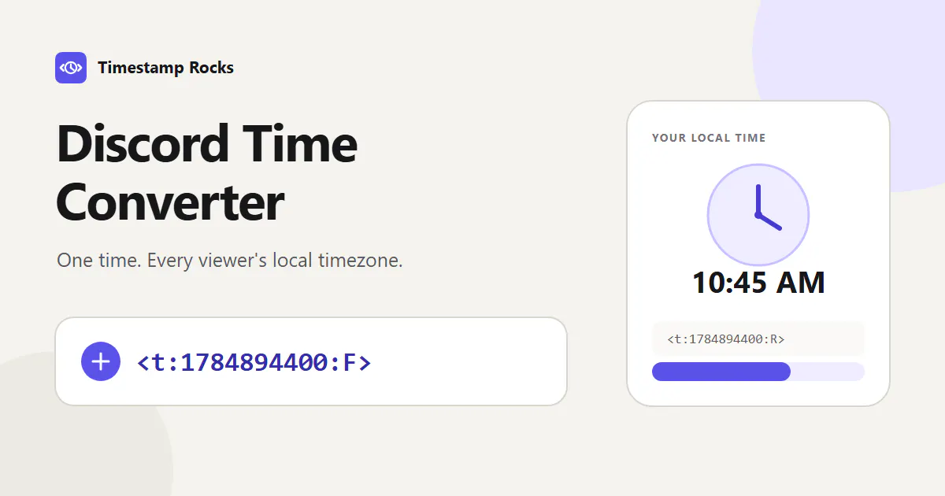Click the purple plus circle icon
The height and width of the screenshot is (496, 945).
101,361
